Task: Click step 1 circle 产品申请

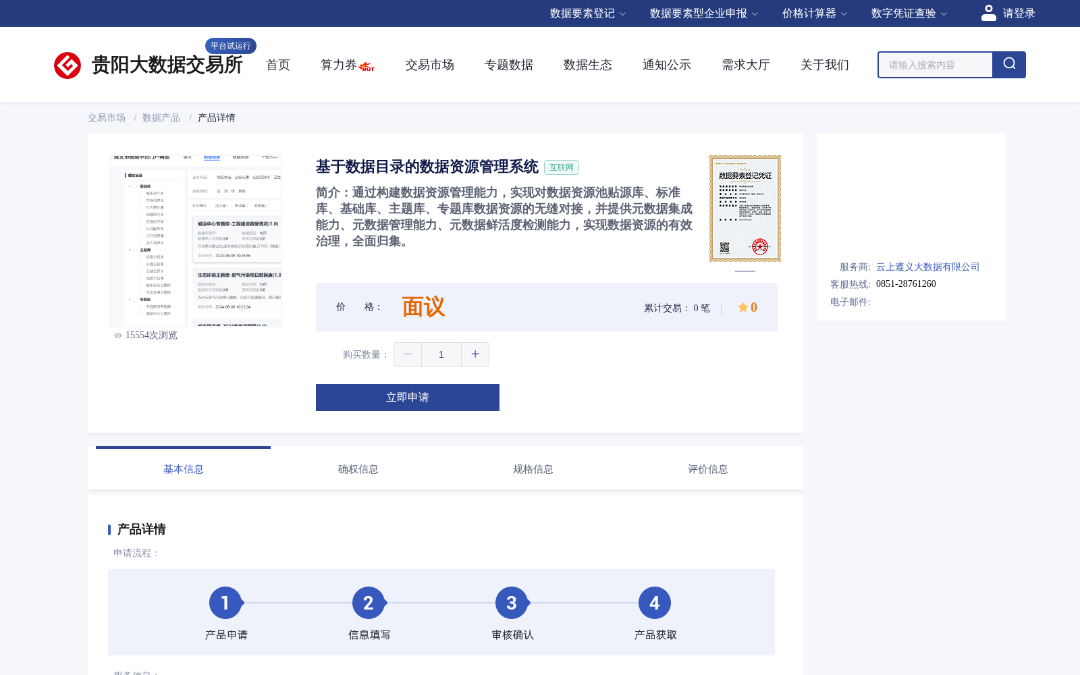Action: [x=225, y=603]
